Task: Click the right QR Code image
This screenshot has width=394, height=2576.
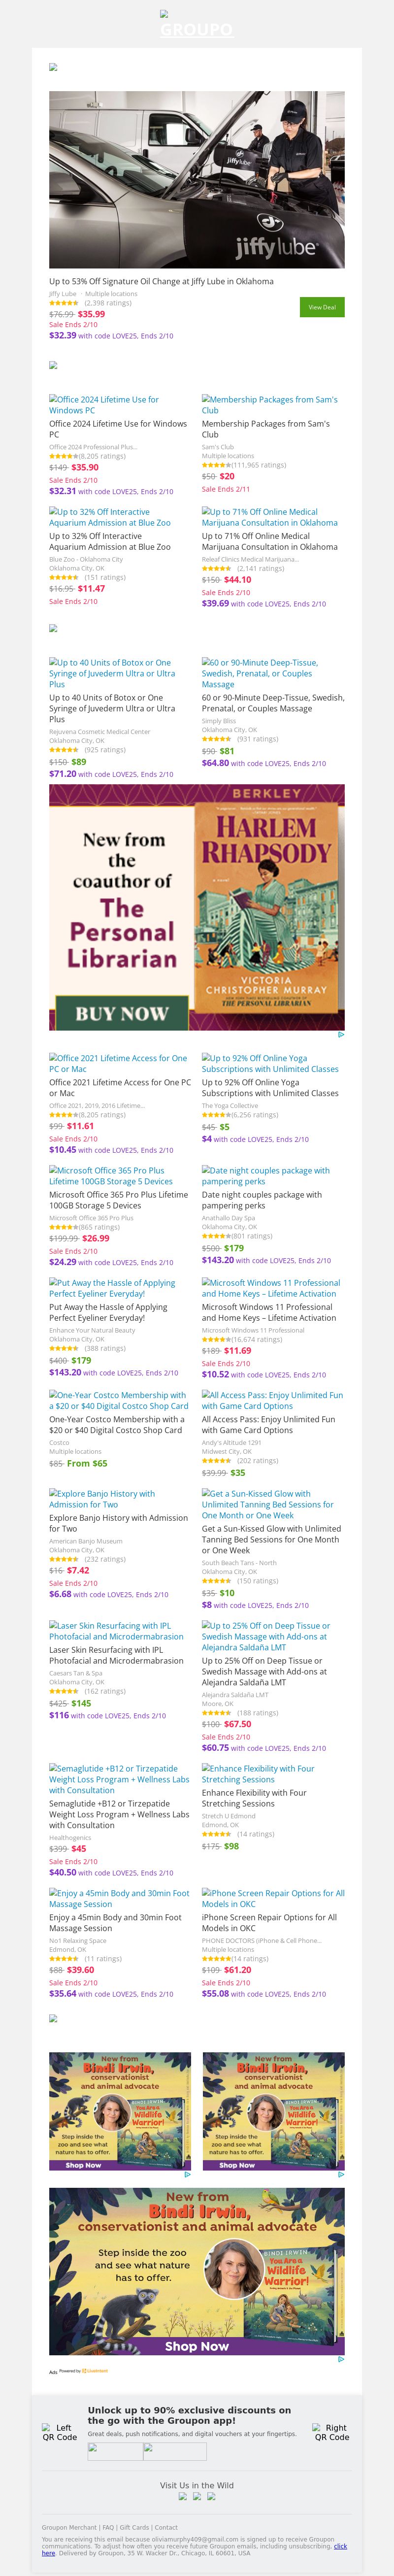Action: click(332, 2432)
